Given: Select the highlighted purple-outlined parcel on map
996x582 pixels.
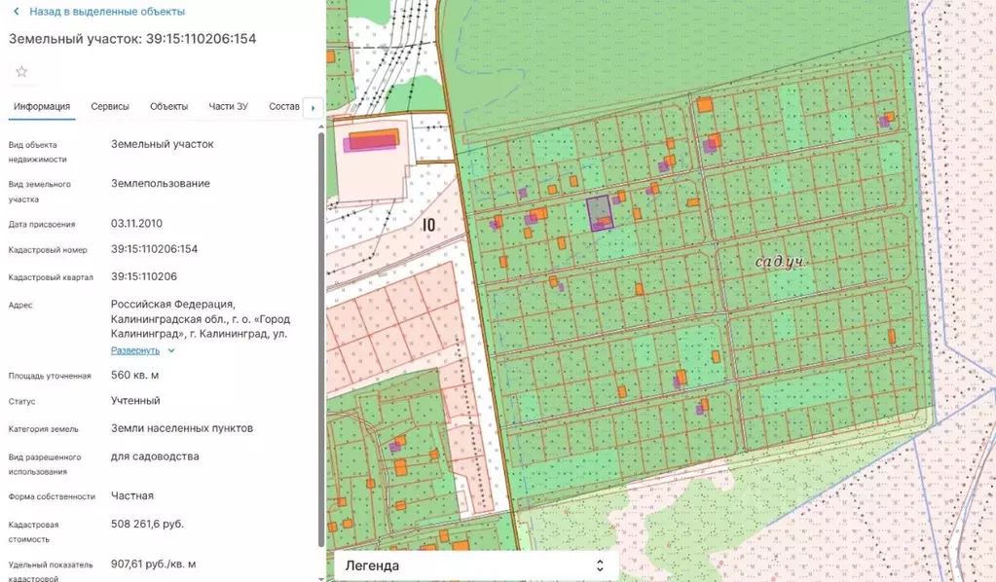Looking at the screenshot, I should tap(600, 212).
